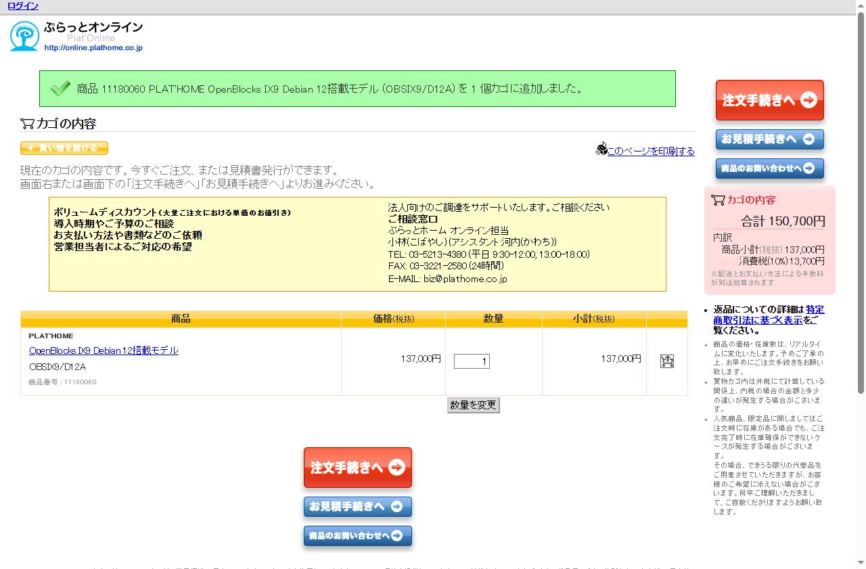The image size is (866, 569).
Task: Click the 小計(税抜) column header
Action: (594, 319)
